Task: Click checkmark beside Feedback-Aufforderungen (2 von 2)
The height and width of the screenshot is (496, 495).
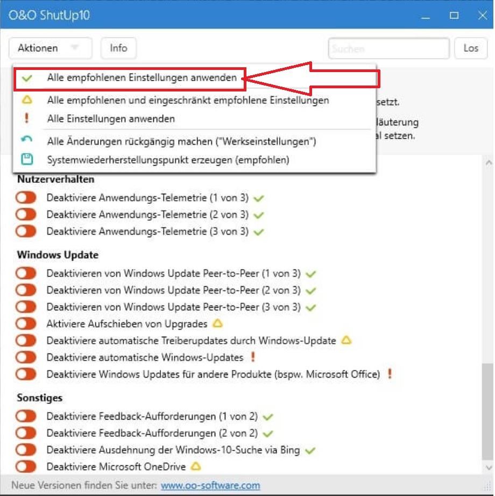Action: pos(268,434)
